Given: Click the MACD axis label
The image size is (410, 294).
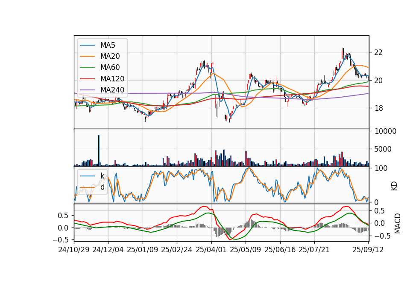Looking at the screenshot, I should 398,223.
